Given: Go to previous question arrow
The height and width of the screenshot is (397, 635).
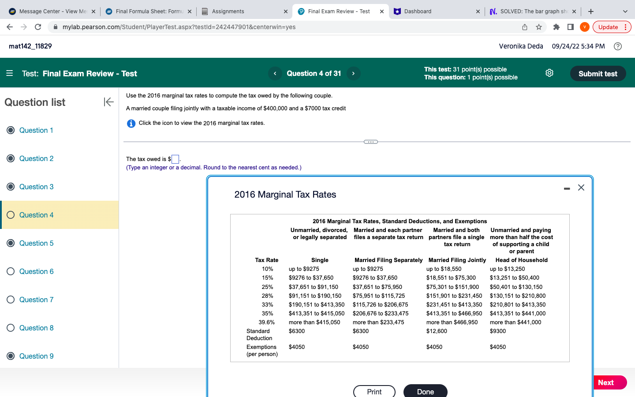Looking at the screenshot, I should click(x=275, y=74).
